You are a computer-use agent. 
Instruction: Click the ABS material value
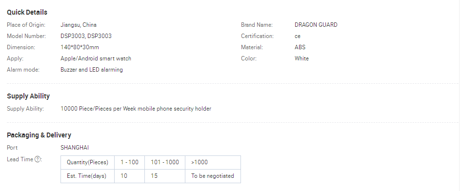pos(300,47)
